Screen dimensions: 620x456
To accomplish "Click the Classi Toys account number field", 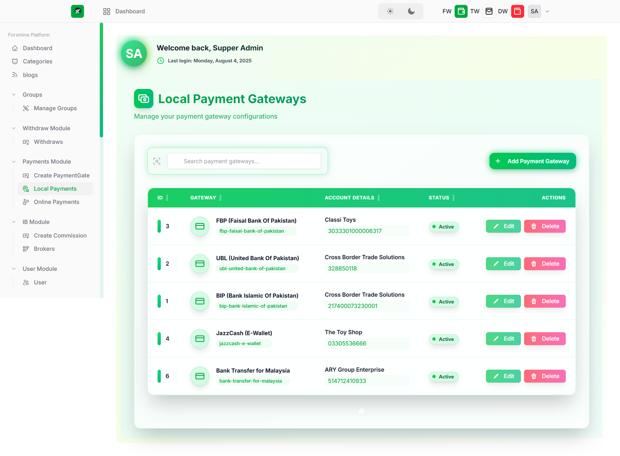I will click(367, 231).
